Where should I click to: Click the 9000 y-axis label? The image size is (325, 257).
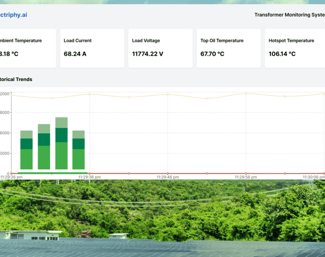pyautogui.click(x=5, y=112)
